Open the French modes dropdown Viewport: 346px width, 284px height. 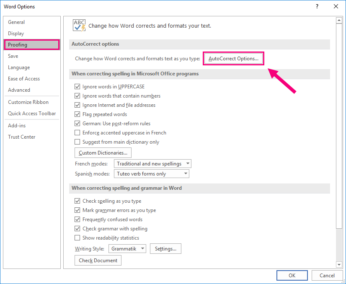point(152,164)
